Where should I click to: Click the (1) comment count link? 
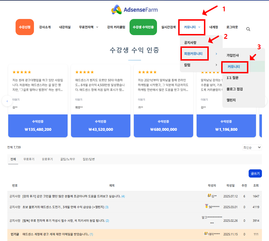pos(91,234)
